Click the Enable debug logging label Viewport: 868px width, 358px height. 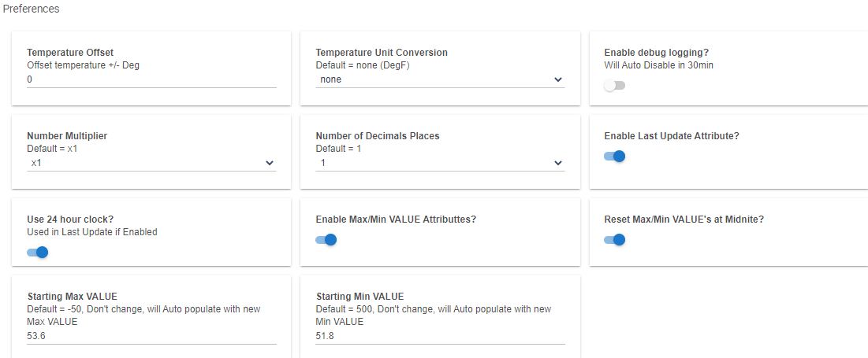[x=656, y=53]
